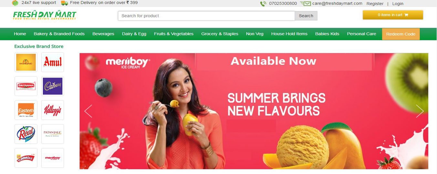
Task: Open the Amul brand store logo
Action: coord(53,62)
